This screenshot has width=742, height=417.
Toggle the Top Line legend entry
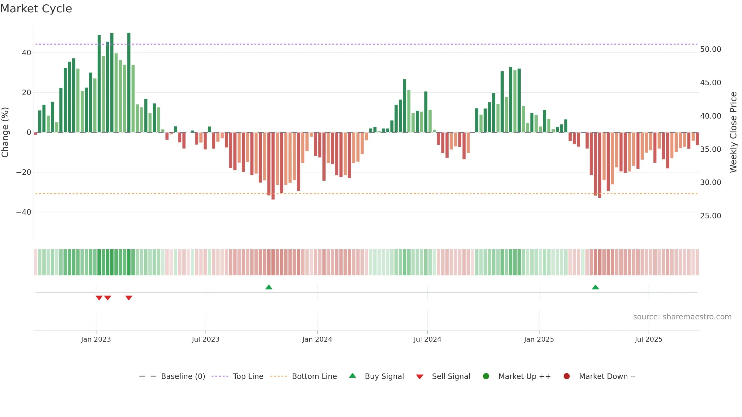[x=237, y=376]
